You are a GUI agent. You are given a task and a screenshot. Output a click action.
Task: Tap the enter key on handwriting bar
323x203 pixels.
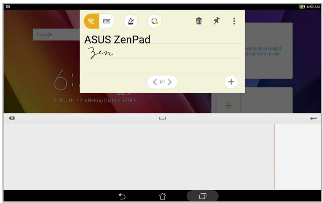313,118
